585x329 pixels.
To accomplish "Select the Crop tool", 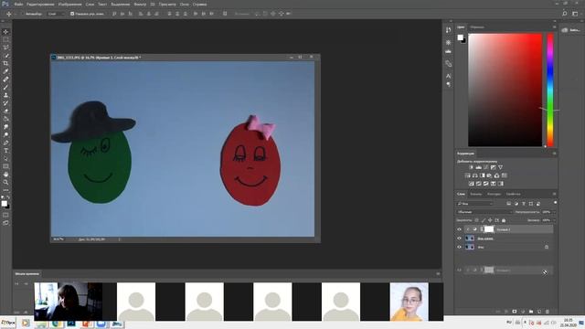I will (5, 63).
